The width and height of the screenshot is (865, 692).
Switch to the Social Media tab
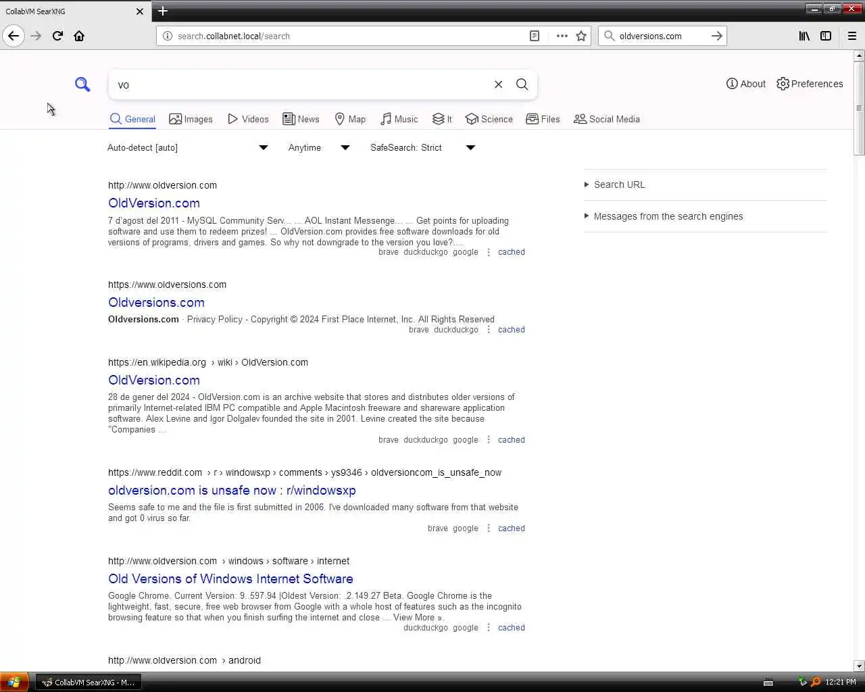pyautogui.click(x=607, y=119)
